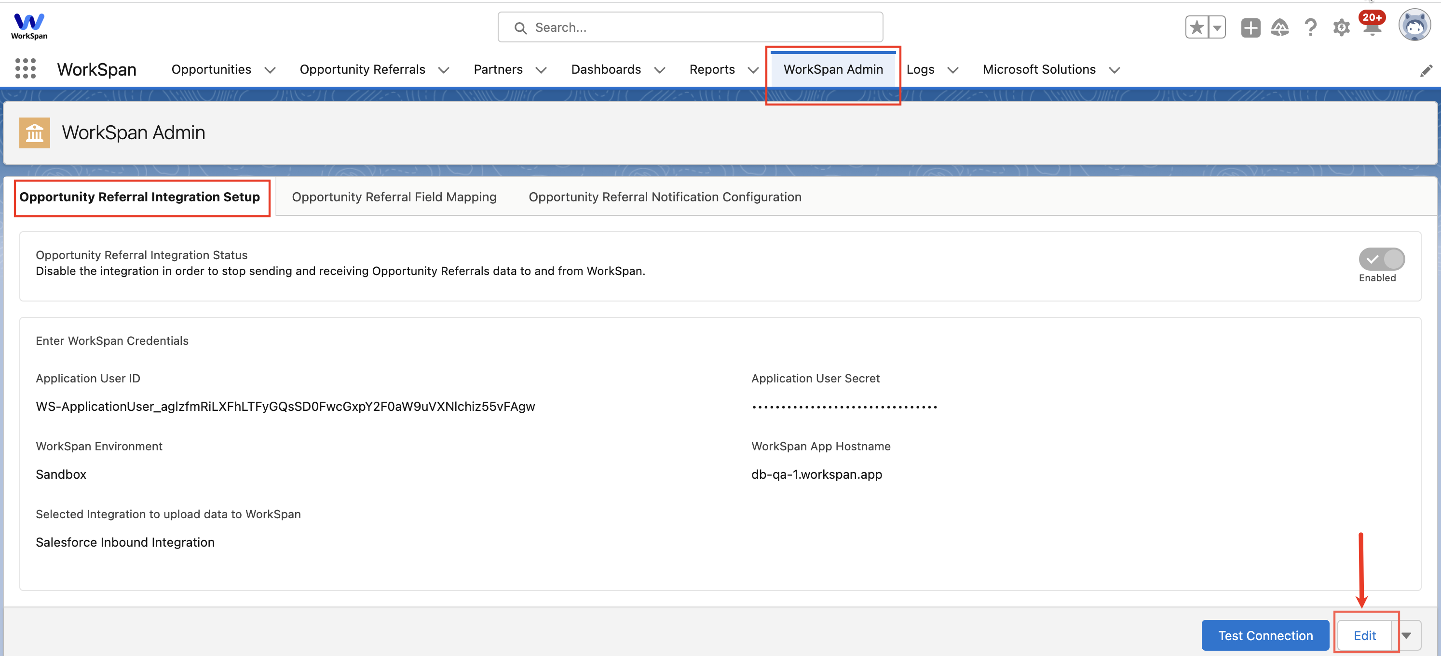Click the Favorites star icon
Screen dimensions: 1441x656
coord(1196,27)
